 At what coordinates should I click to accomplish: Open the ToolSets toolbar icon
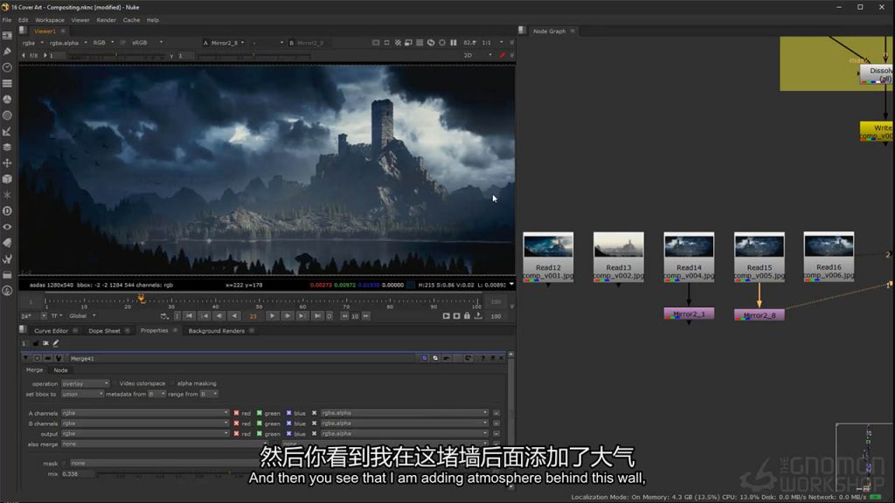pos(7,258)
